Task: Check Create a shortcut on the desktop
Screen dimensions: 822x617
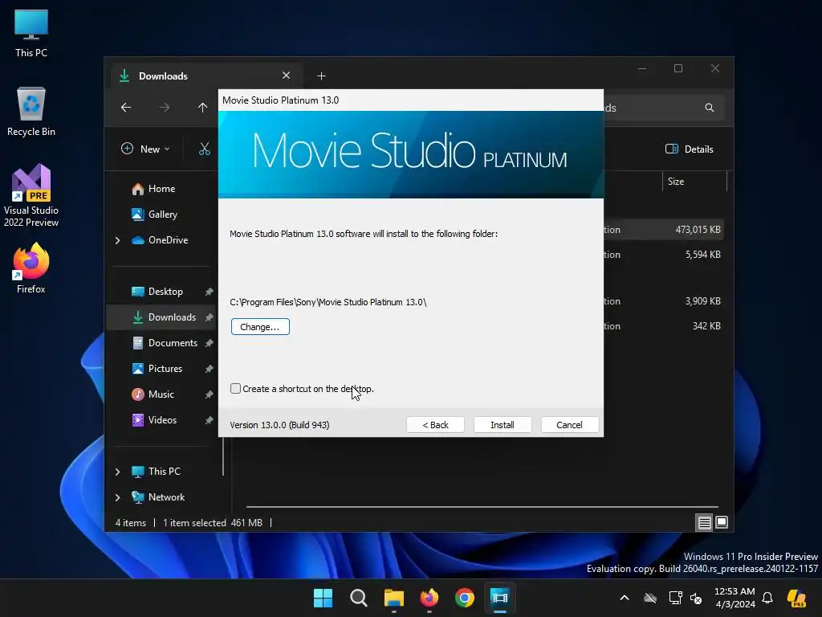Action: (x=235, y=389)
